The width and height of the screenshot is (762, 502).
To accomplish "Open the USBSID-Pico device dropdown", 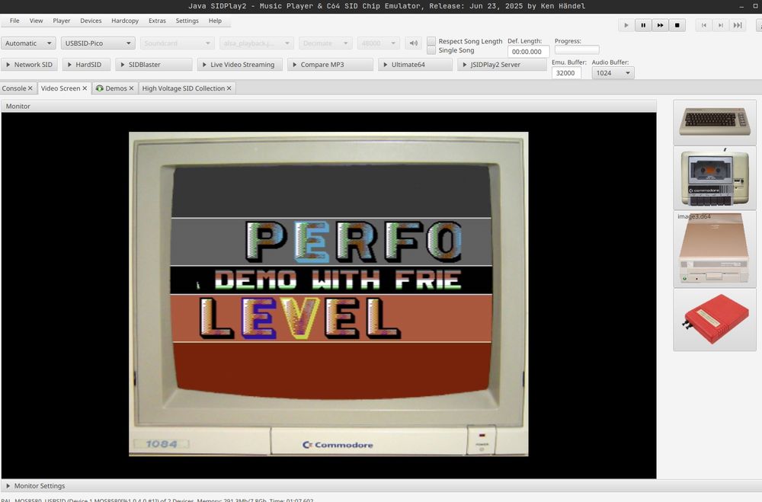I will click(x=98, y=43).
